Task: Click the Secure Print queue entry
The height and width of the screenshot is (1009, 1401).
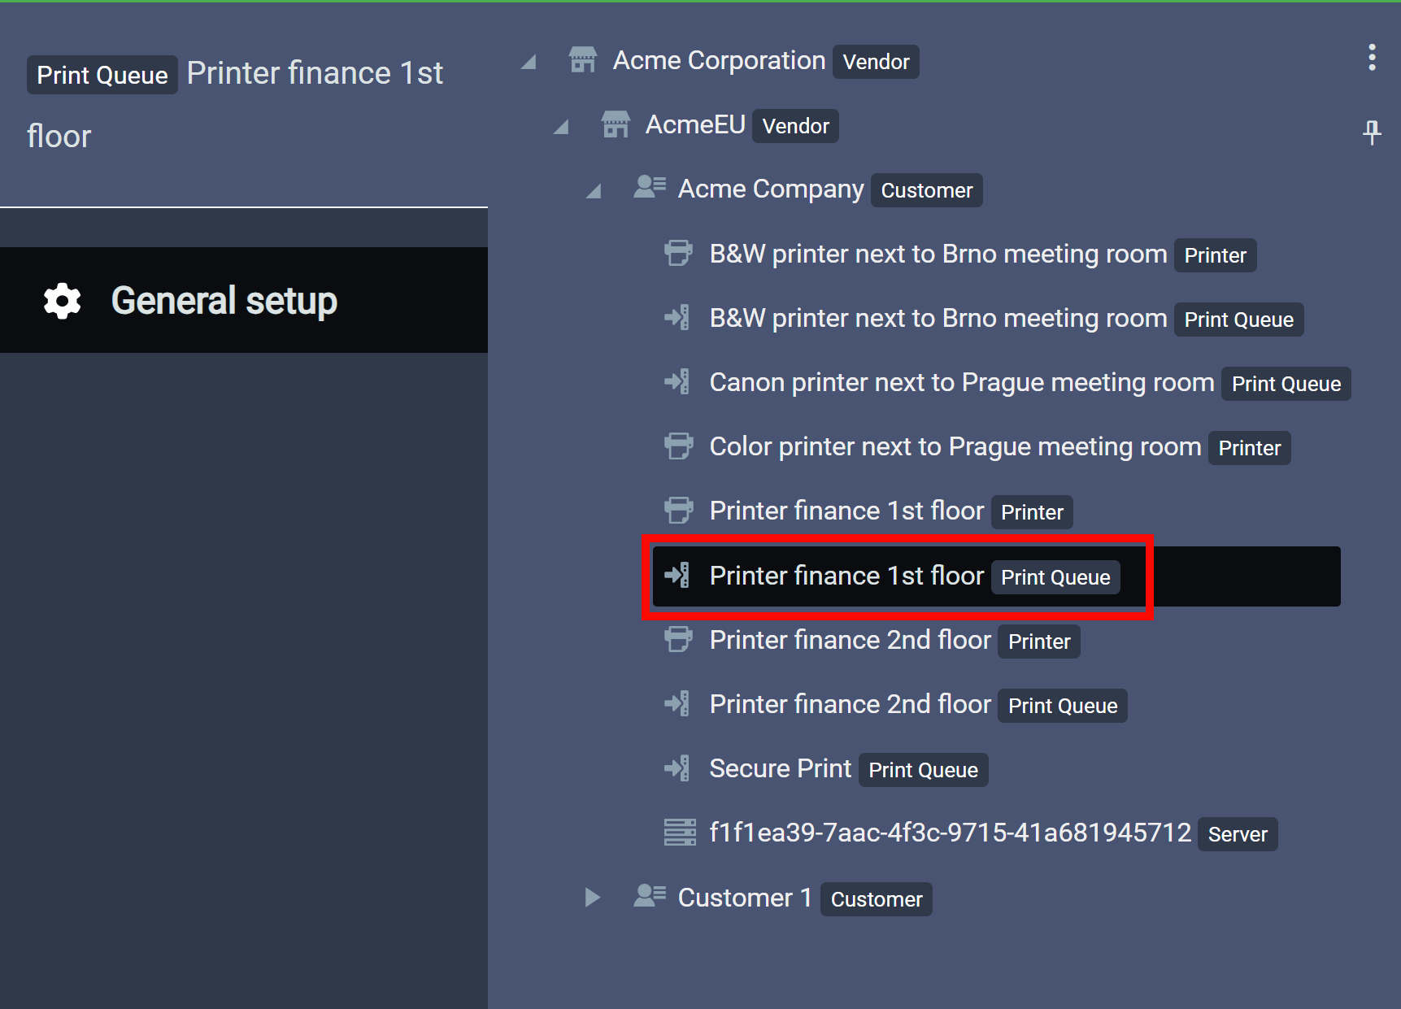Action: (780, 769)
